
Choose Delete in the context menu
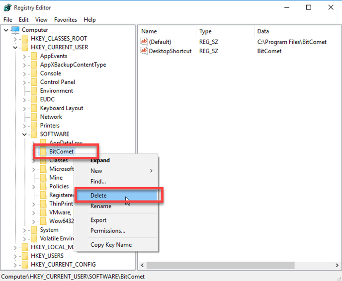116,196
